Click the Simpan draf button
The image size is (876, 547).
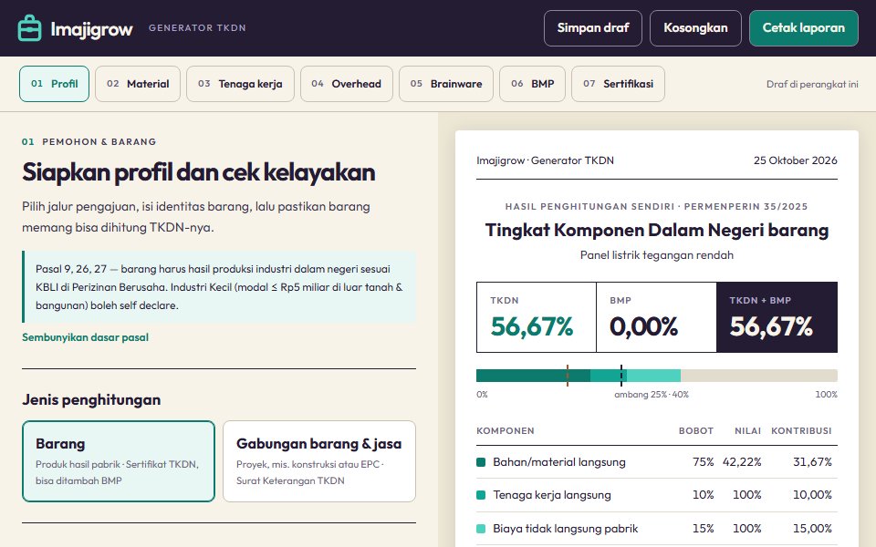(593, 28)
